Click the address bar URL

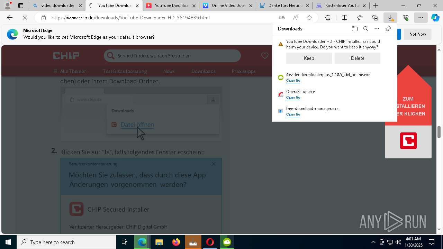tap(130, 18)
